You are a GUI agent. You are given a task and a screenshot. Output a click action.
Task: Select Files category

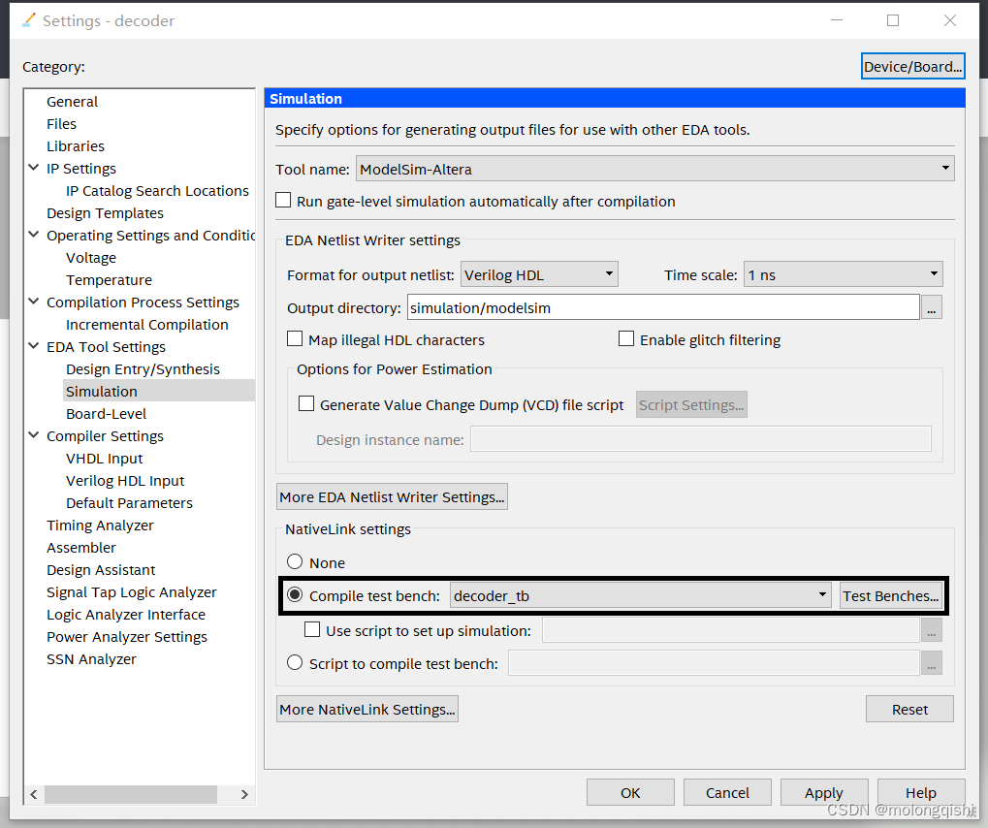[x=61, y=123]
